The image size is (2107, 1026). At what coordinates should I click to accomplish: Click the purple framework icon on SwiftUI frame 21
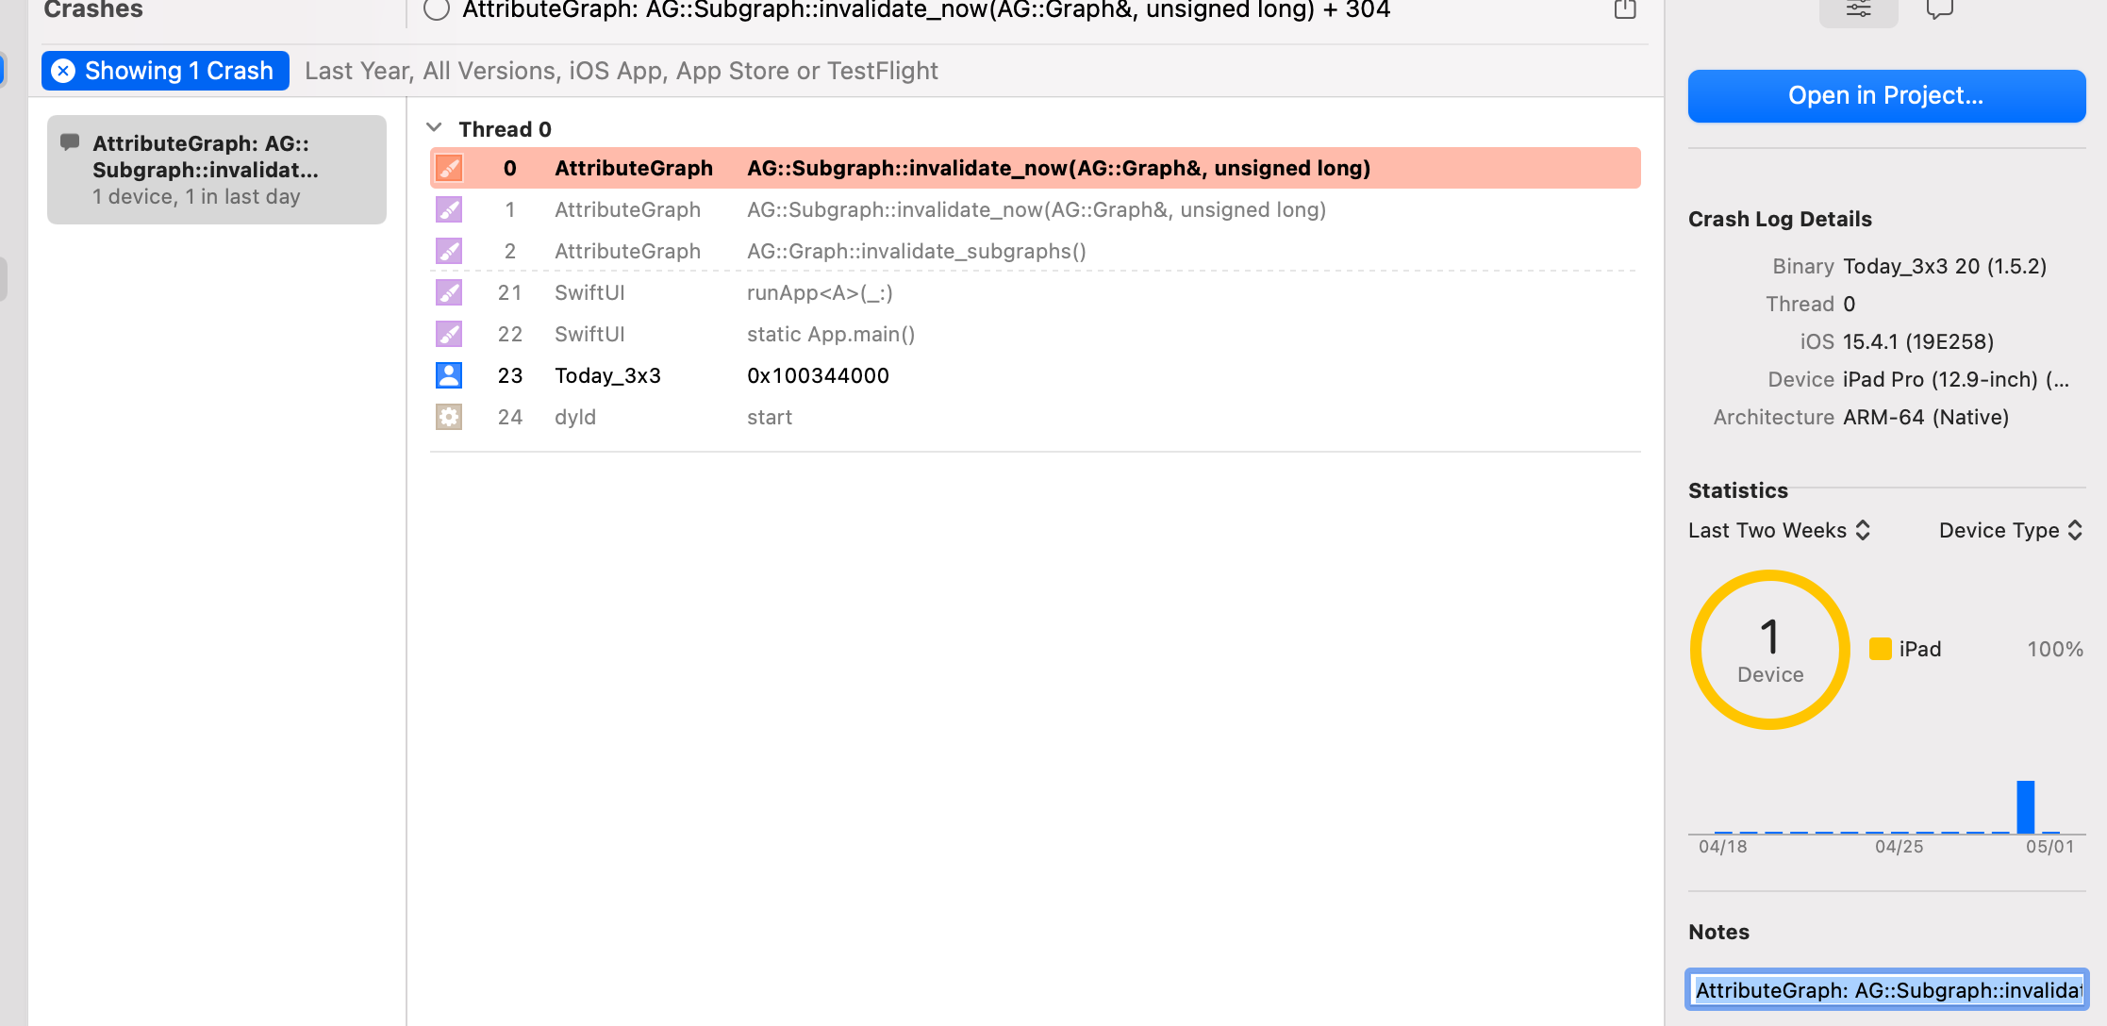click(x=449, y=292)
